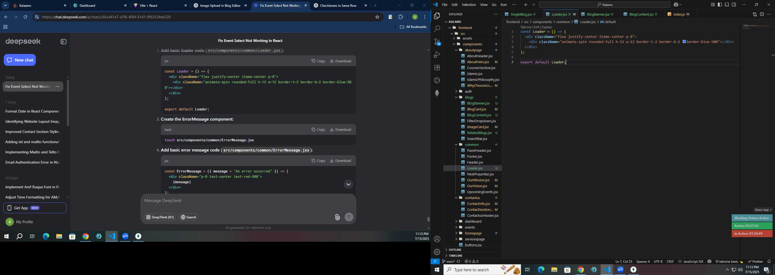Toggle VS Code primary side bar

pos(720,5)
